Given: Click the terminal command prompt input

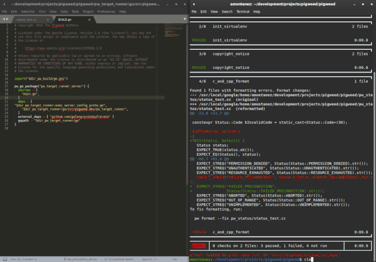Looking at the screenshot, I should (308, 259).
